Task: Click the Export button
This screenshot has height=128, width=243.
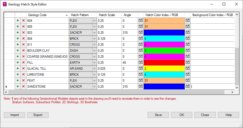Action: [x=38, y=115]
